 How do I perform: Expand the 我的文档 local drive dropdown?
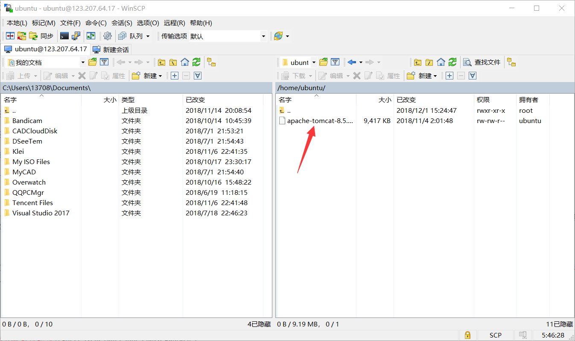click(83, 62)
